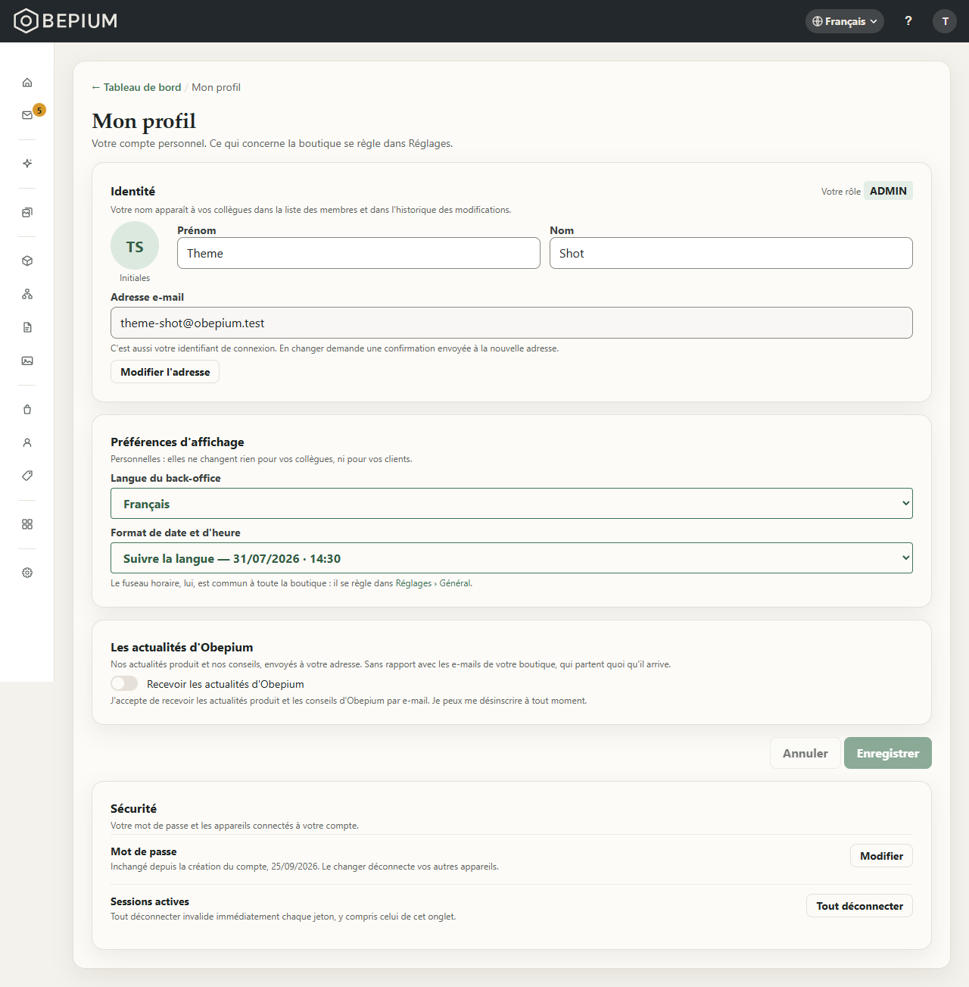Click the Sessions actives label
This screenshot has height=987, width=969.
[150, 901]
